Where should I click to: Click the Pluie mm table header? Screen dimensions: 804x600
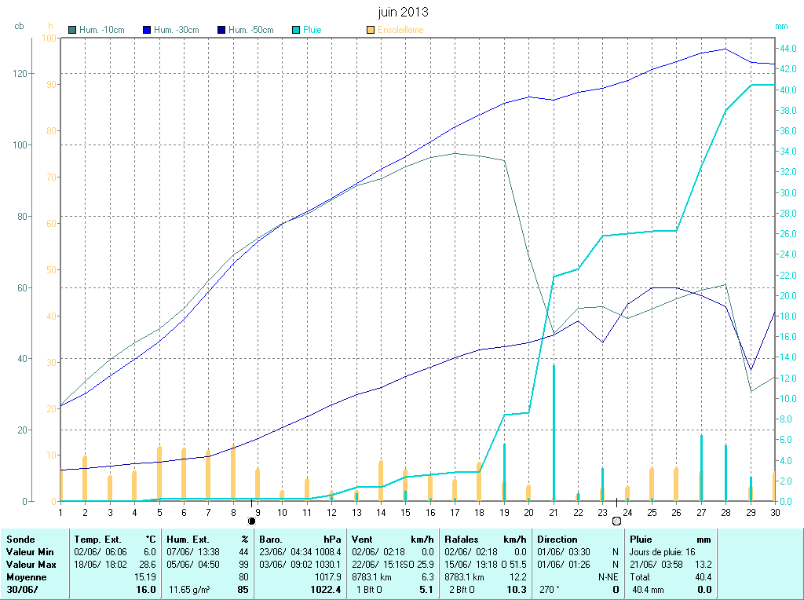point(671,540)
